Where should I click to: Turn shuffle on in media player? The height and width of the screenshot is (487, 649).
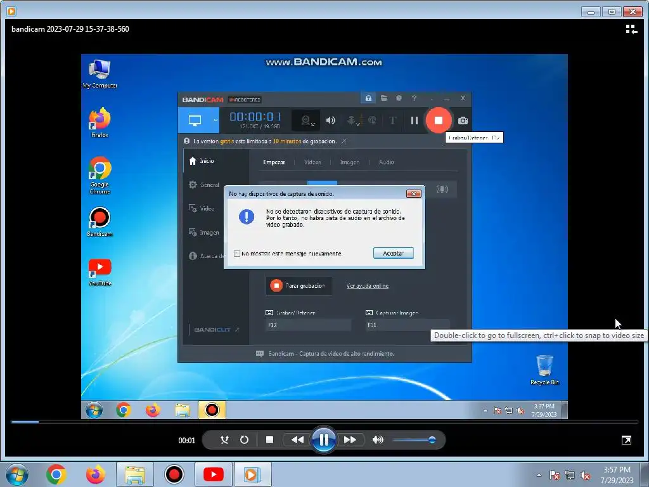coord(224,440)
